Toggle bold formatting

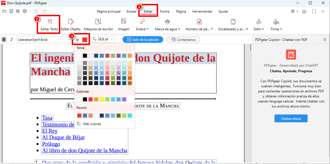click(4, 39)
